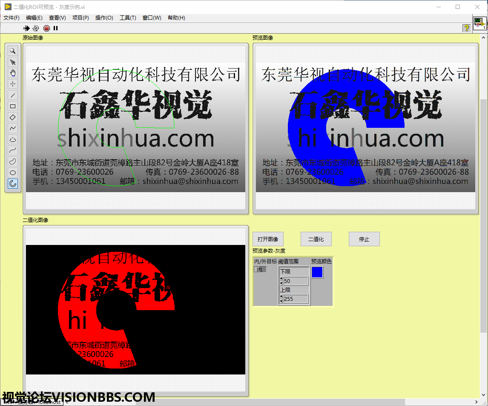Screen dimensions: 488x406
Task: Increment the 下限 threshold value
Action: [x=281, y=279]
